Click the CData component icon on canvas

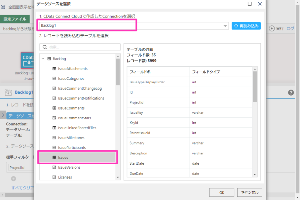coord(27,60)
